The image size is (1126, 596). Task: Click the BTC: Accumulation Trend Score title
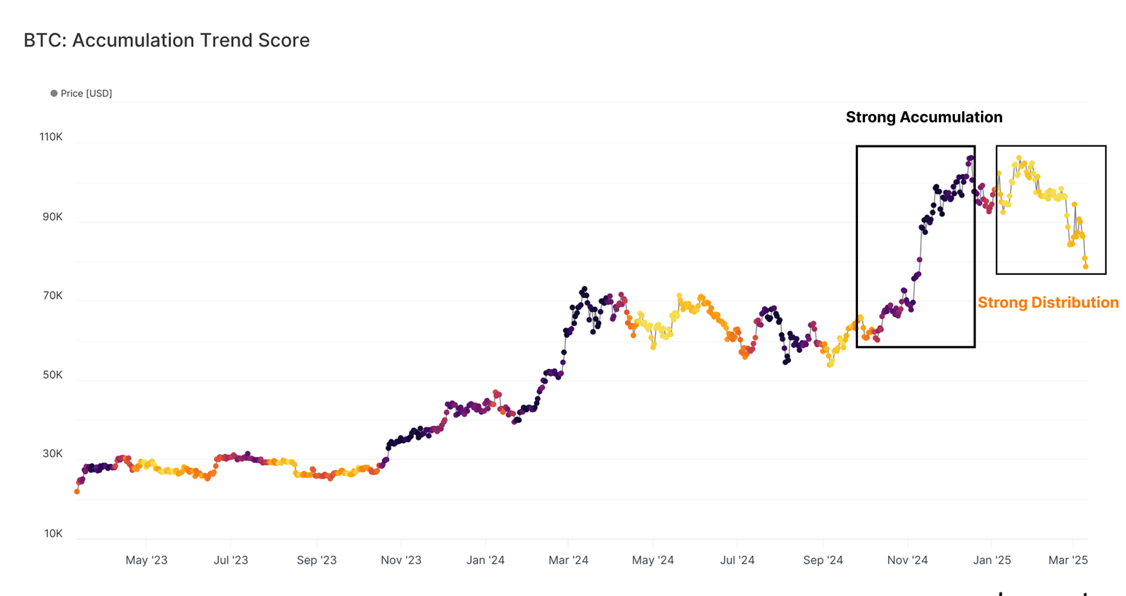[167, 40]
